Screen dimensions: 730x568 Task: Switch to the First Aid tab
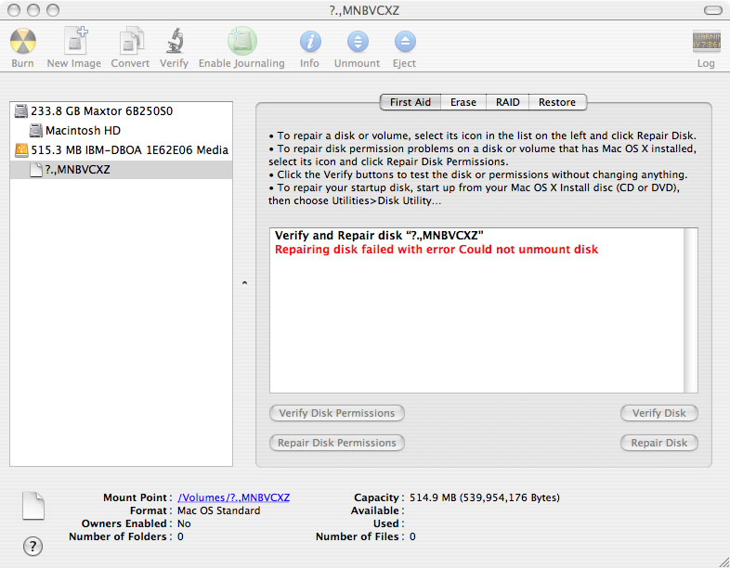tap(411, 102)
